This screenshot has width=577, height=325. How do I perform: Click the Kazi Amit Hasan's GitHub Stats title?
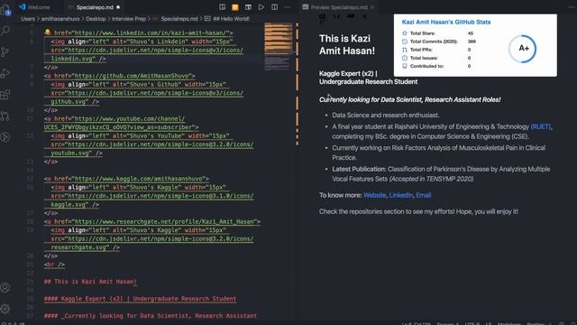[x=446, y=22]
